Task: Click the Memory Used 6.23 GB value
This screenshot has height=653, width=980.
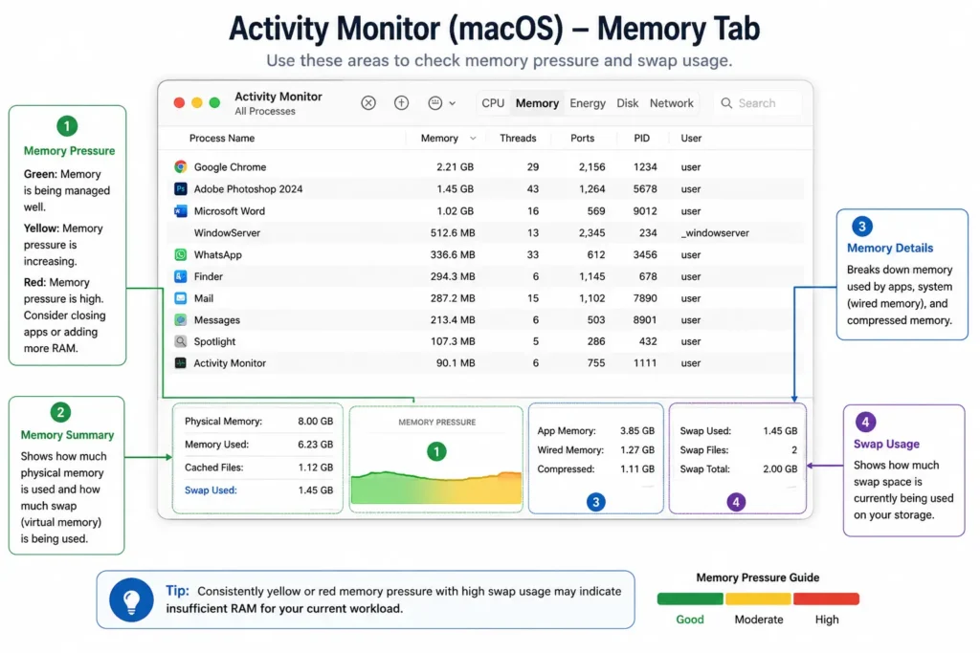Action: click(316, 445)
